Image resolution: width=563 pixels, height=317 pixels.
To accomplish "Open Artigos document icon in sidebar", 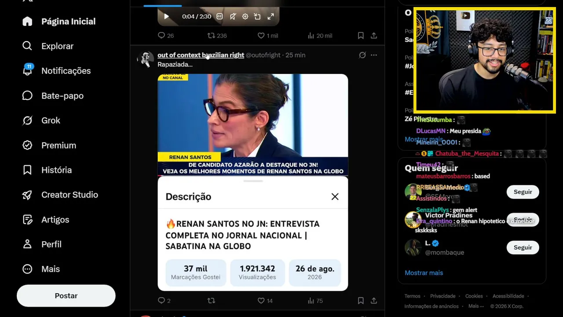I will [x=27, y=219].
